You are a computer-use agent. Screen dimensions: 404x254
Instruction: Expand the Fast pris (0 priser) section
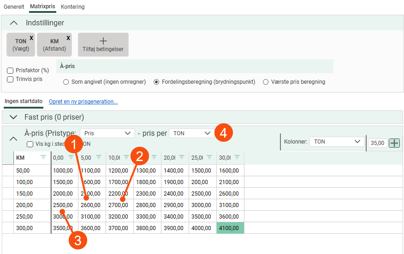(x=13, y=117)
